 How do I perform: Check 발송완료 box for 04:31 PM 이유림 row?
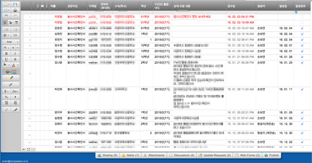302,17
